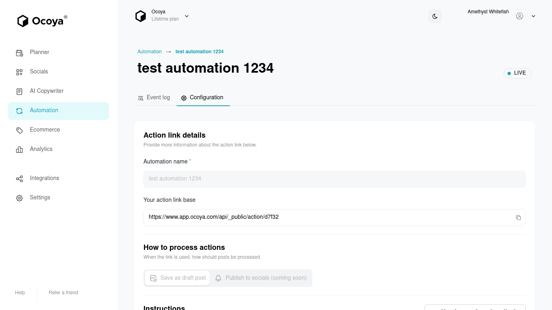Image resolution: width=552 pixels, height=310 pixels.
Task: Click the Analytics bar chart icon
Action: tap(19, 149)
